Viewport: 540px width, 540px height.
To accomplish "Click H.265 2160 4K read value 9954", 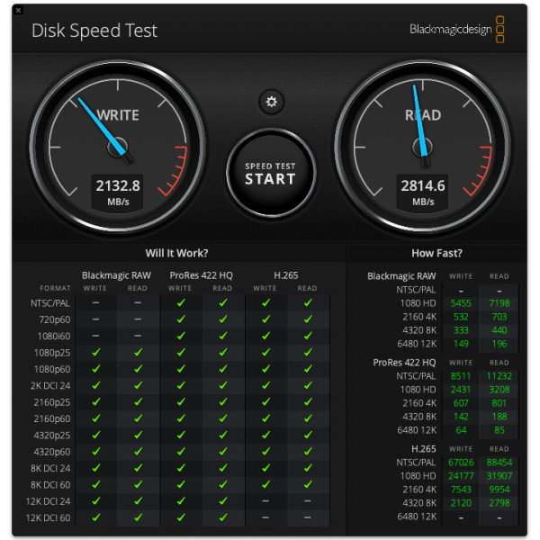I will [x=499, y=490].
